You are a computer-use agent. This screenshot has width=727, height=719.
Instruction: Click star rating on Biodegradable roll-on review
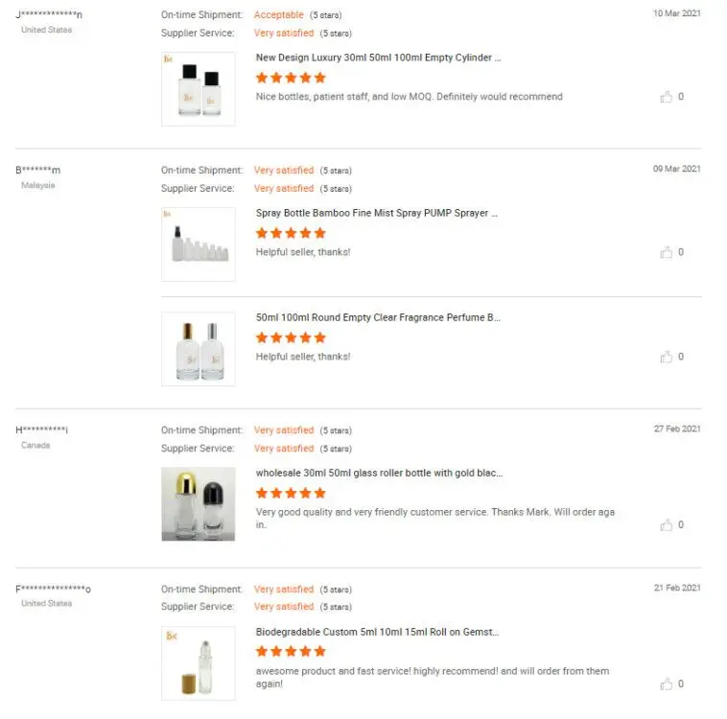coord(291,652)
